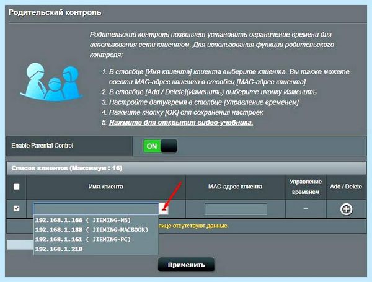Viewport: 372px width, 282px height.
Task: Click the Enable Parental Control label
Action: 42,146
